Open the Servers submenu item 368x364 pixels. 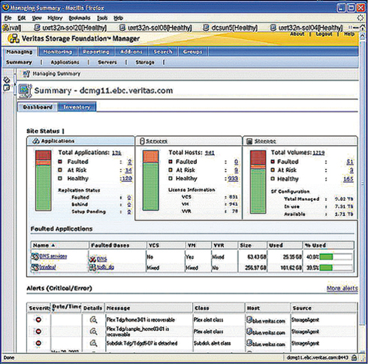107,62
